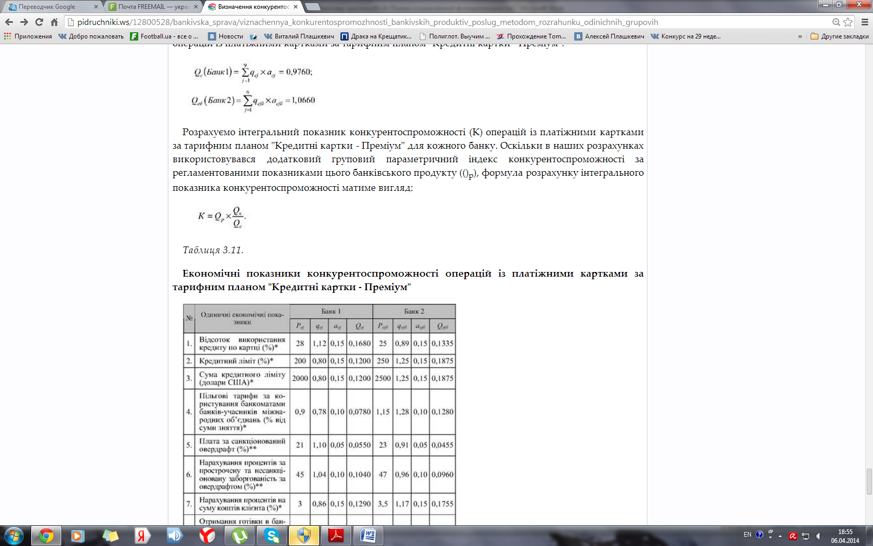Click the K integral indicator formula image
The image size is (873, 546).
pyautogui.click(x=222, y=216)
